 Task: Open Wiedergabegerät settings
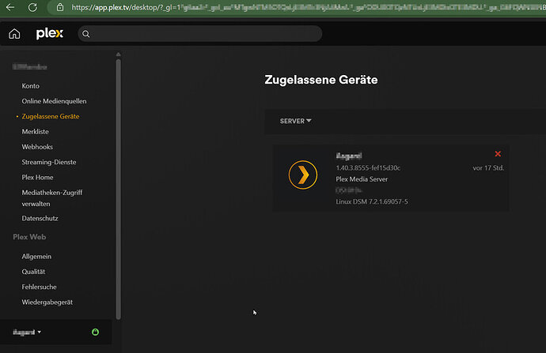click(x=47, y=302)
